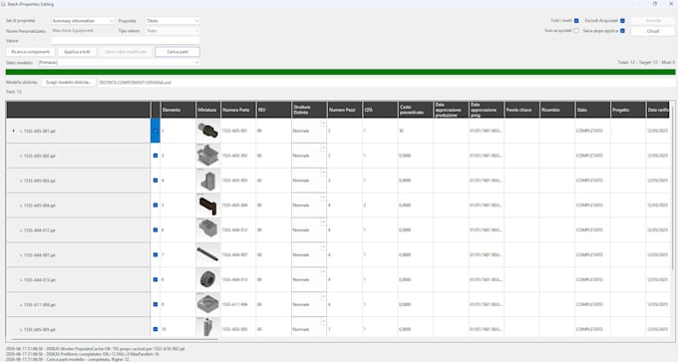Sort by the Costo preventivato column header
Viewport: 678px width, 362px height.
pyautogui.click(x=416, y=110)
